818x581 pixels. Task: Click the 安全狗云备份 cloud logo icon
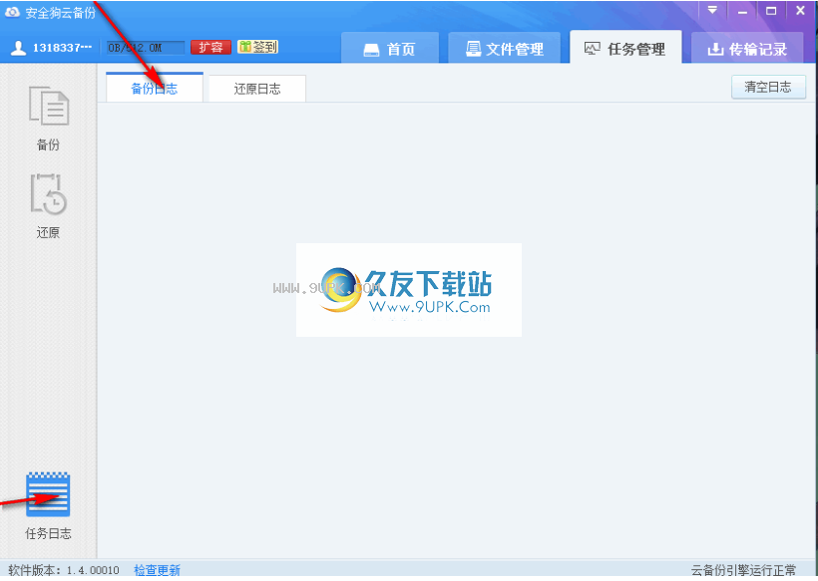(x=12, y=12)
